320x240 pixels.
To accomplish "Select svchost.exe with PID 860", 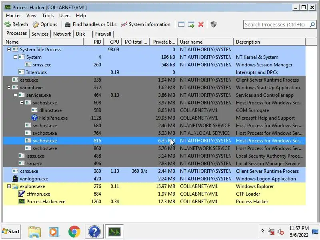I will (x=154, y=148).
